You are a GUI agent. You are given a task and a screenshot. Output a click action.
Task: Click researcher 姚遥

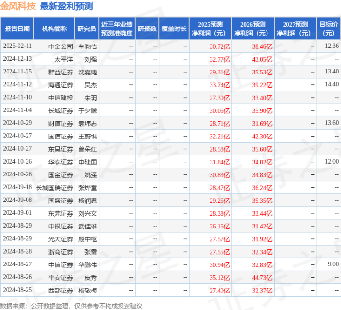[x=91, y=175]
